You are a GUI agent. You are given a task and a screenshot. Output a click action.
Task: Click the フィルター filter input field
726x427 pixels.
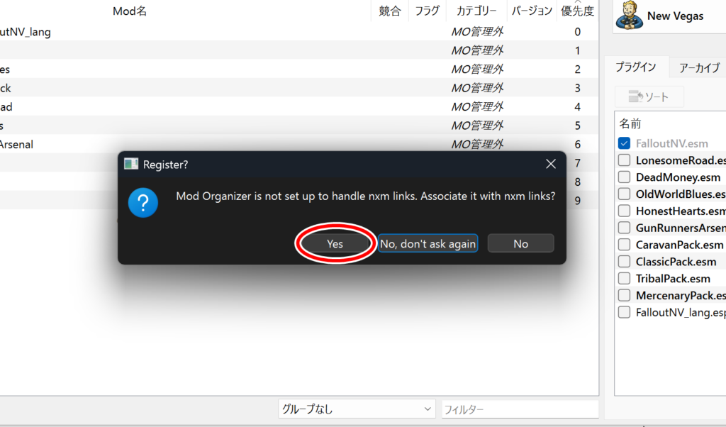519,409
